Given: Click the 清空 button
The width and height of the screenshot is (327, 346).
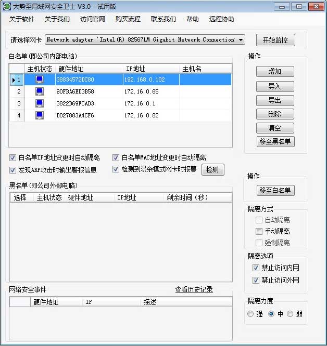Looking at the screenshot, I should tap(275, 128).
